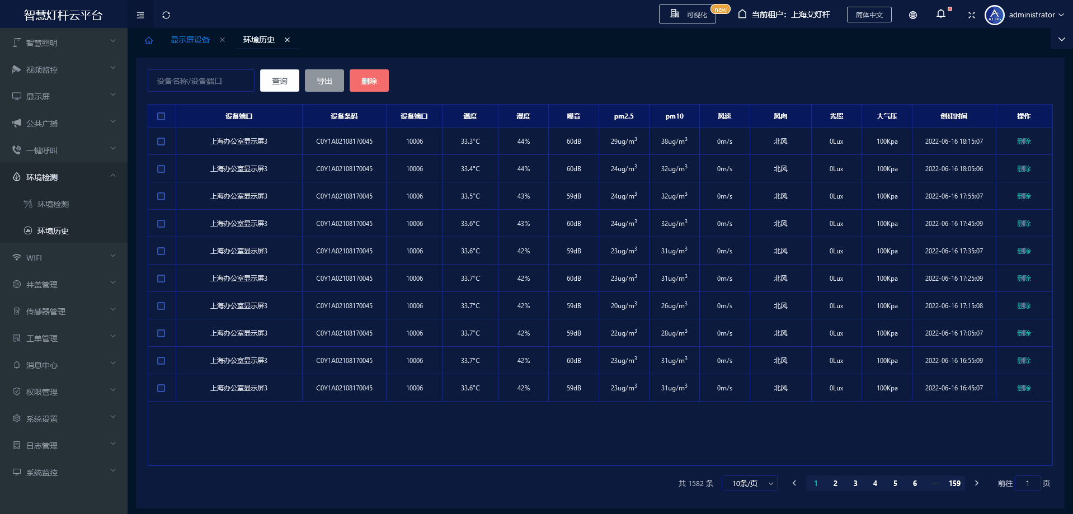This screenshot has width=1073, height=514.
Task: Go to home tab icon
Action: pos(149,40)
